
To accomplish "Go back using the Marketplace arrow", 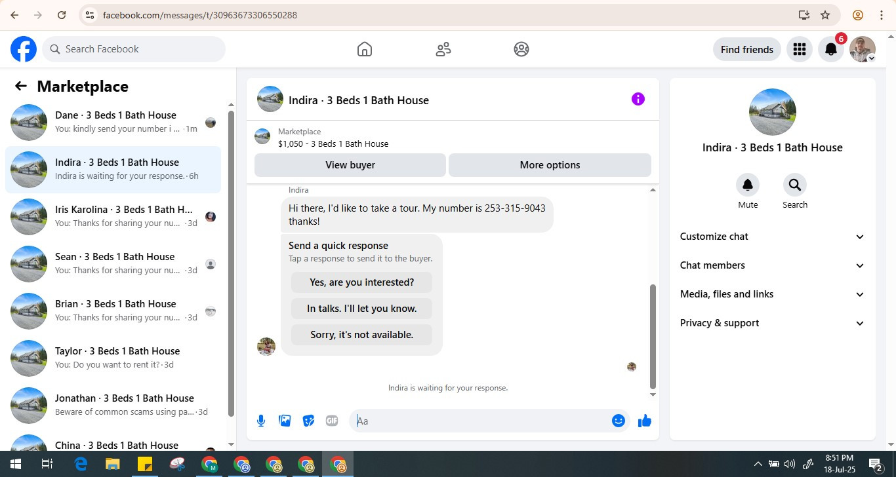I will 21,86.
